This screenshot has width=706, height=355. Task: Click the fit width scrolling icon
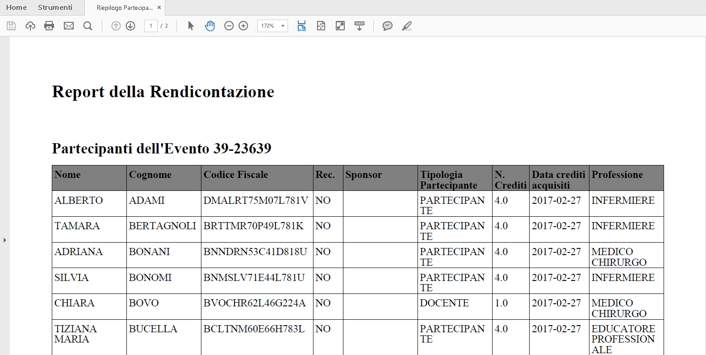(302, 26)
